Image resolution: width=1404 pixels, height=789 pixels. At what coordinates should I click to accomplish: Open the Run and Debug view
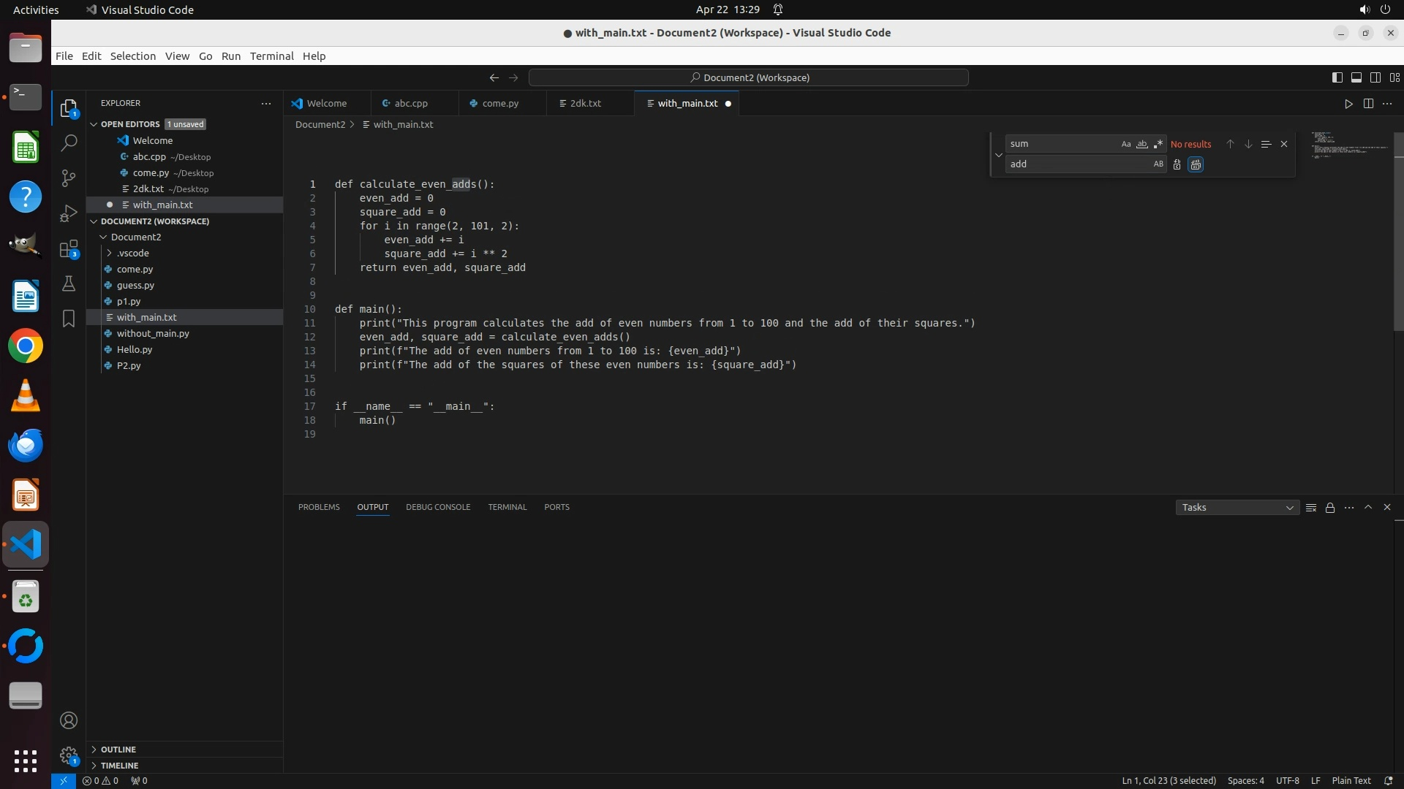69,213
